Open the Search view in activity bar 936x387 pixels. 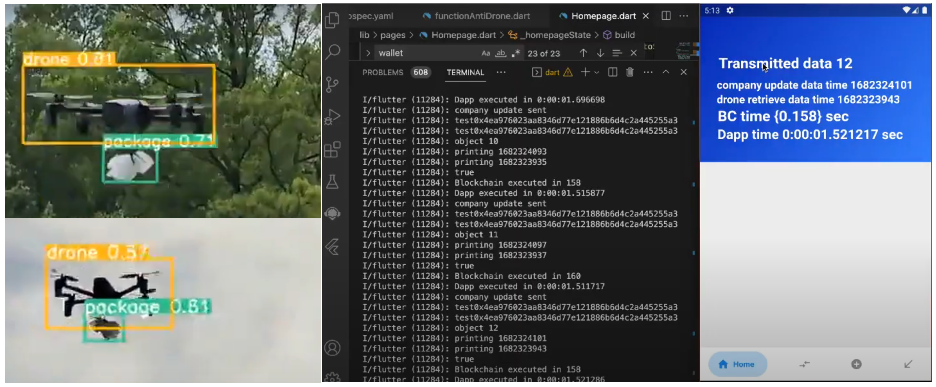(x=332, y=52)
